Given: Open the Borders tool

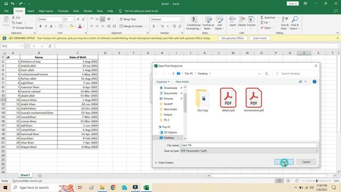Looking at the screenshot, I should 61,26.
